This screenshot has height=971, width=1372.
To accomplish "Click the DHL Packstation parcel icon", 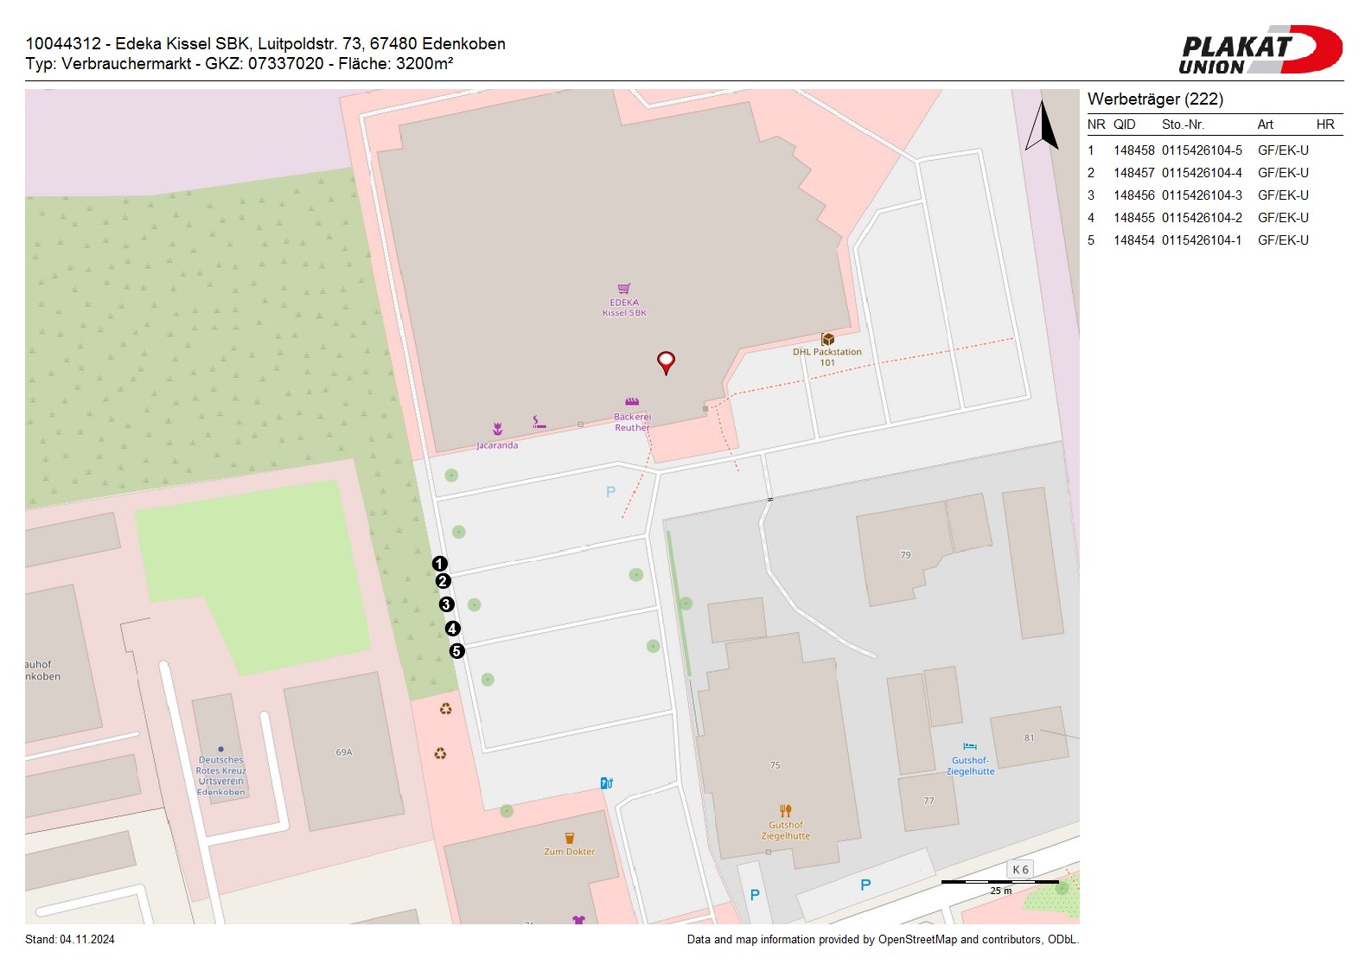I will coord(827,339).
